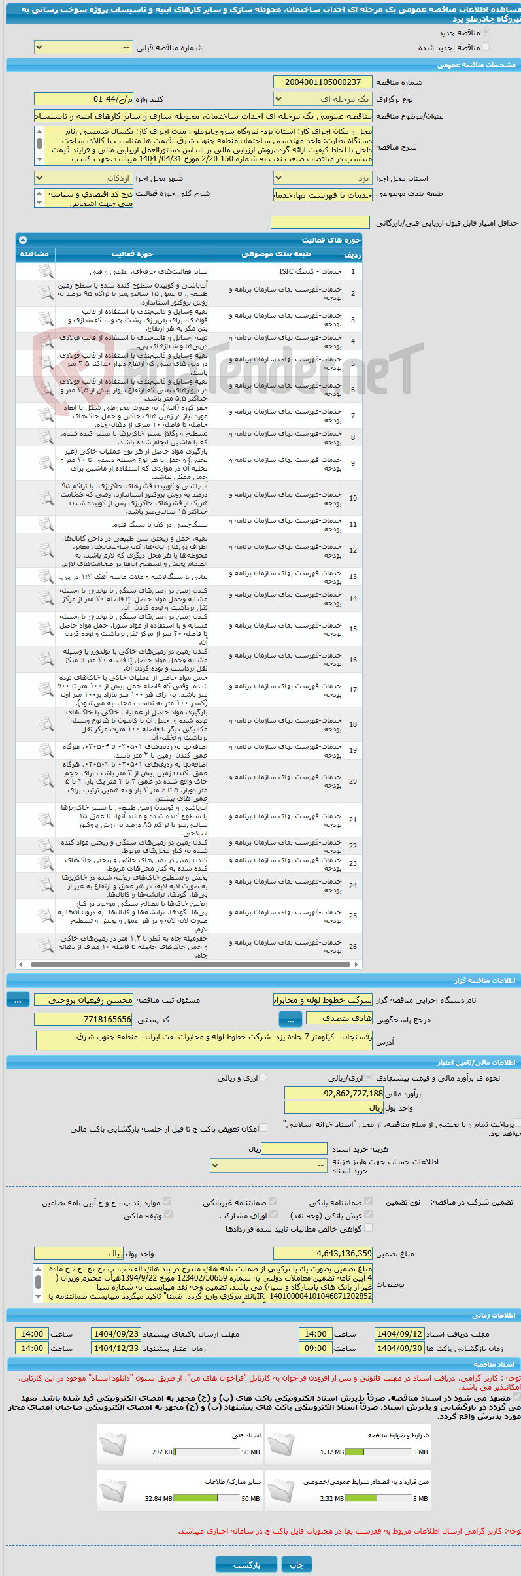
Task: Toggle the وثیقه ملکی checkbox
Action: tap(168, 1215)
